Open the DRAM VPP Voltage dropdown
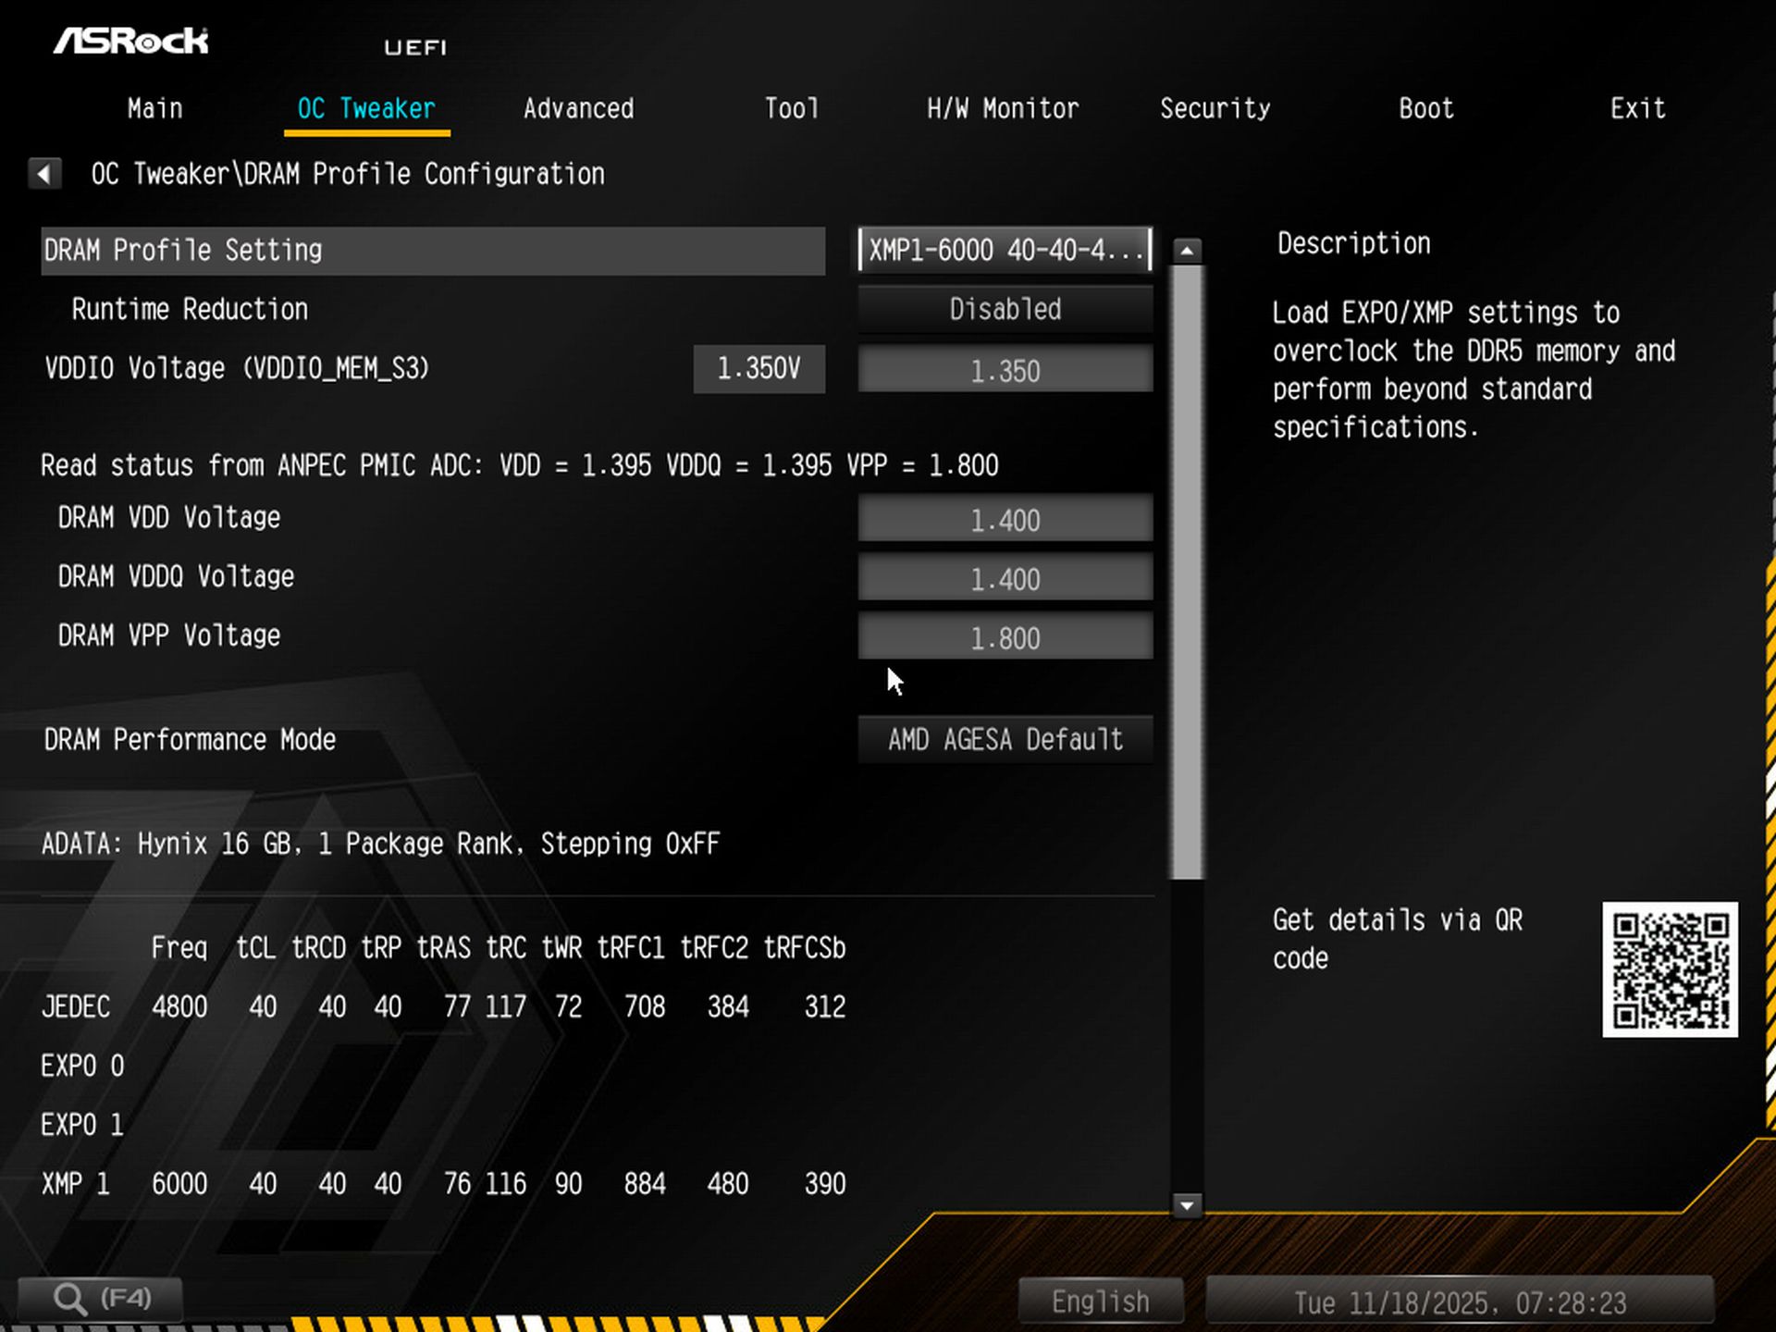 [1005, 636]
